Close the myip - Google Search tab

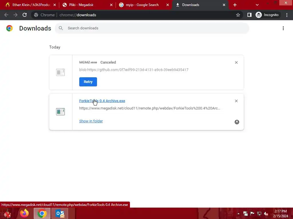pyautogui.click(x=168, y=5)
